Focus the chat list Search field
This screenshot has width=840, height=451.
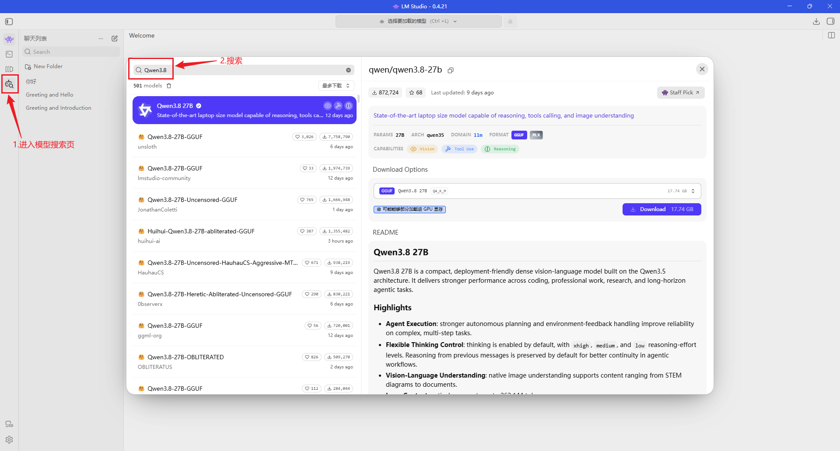click(x=71, y=52)
